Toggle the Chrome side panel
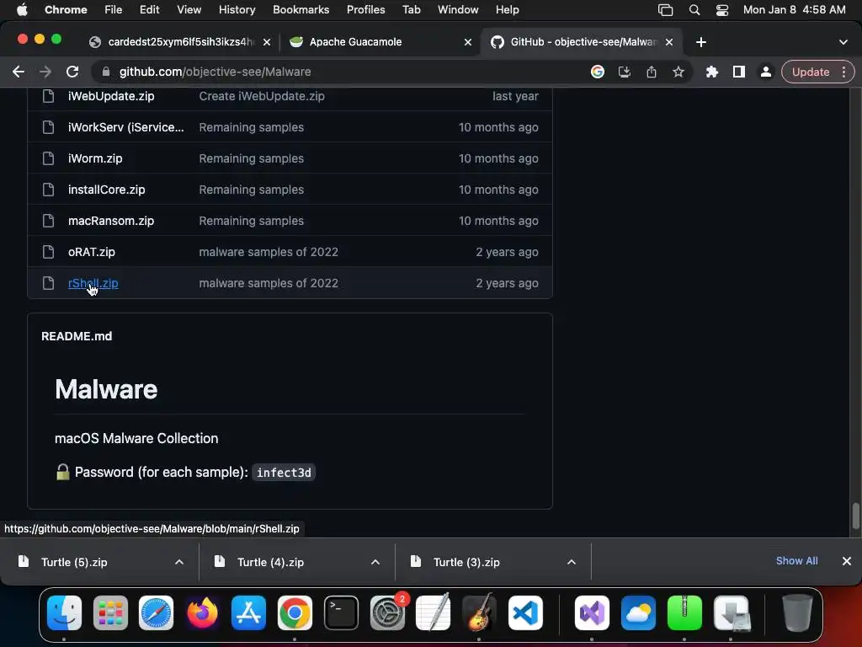Image resolution: width=862 pixels, height=647 pixels. pos(739,72)
